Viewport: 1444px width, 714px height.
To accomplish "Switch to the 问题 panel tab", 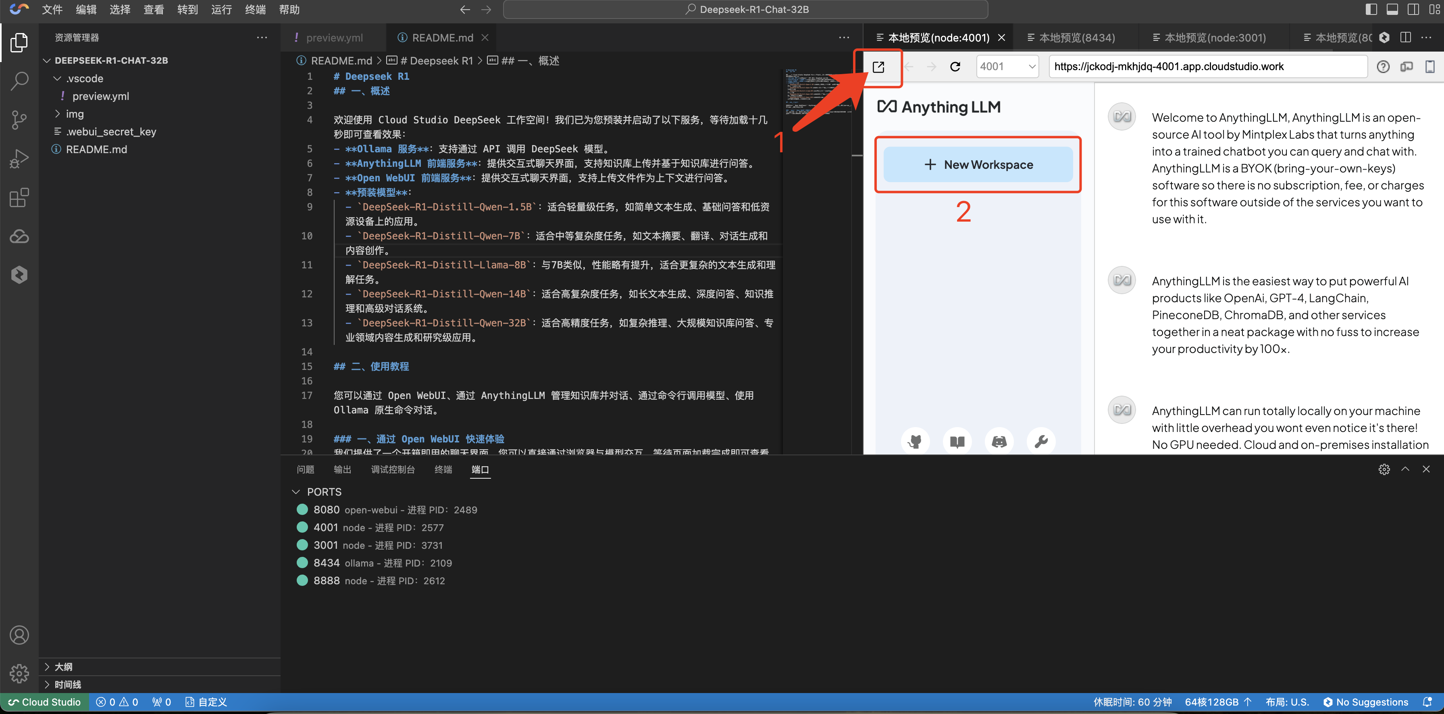I will tap(306, 469).
